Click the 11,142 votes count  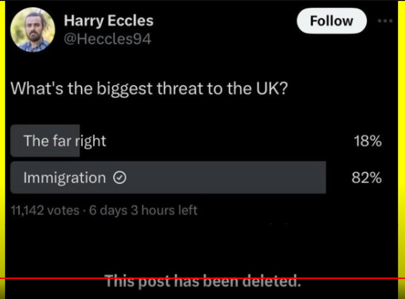[45, 210]
